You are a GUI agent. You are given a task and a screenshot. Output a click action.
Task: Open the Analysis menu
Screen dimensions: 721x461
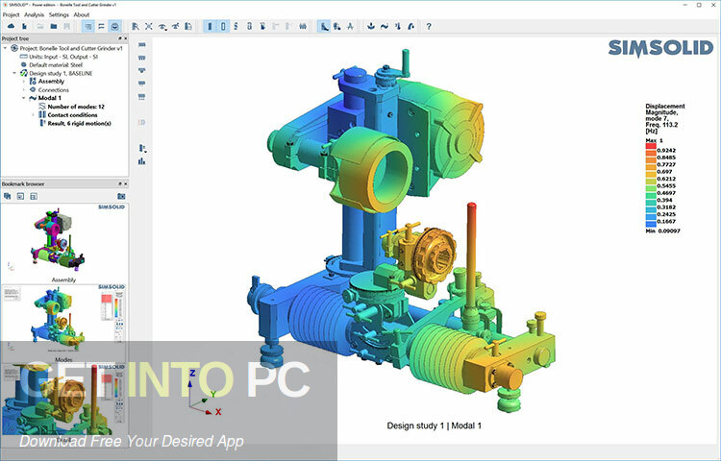point(34,14)
